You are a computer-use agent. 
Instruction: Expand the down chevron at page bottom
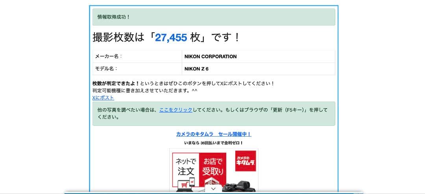click(x=213, y=188)
